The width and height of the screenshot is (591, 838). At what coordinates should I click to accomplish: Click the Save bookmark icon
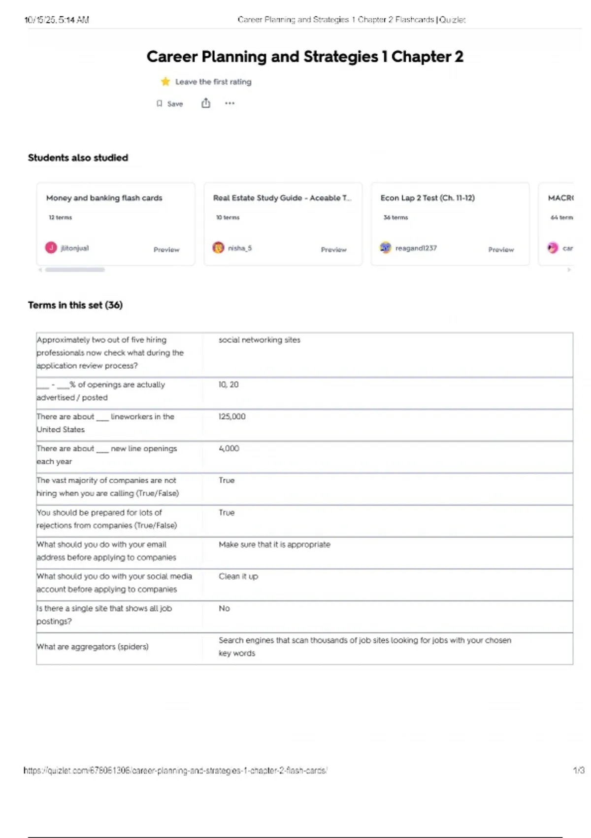pos(159,104)
